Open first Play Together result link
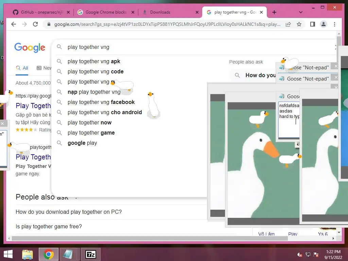This screenshot has height=261, width=348. pyautogui.click(x=33, y=106)
